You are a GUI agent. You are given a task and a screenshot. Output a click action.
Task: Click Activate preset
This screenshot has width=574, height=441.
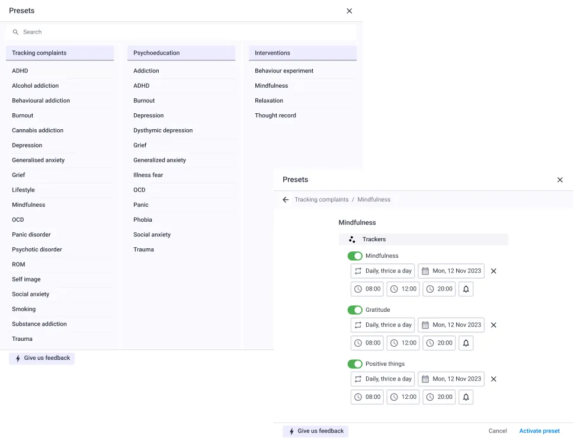click(539, 431)
